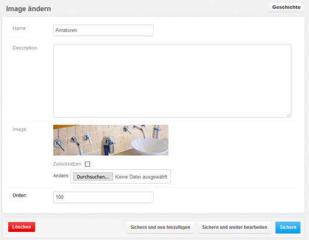Screen dimensions: 309x240
Task: Focus the Order field showing 100
Action: tap(103, 197)
